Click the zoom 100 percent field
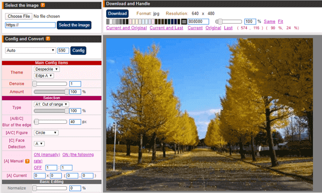 [250, 21]
